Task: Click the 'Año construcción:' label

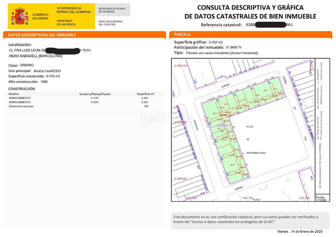Action: point(24,81)
